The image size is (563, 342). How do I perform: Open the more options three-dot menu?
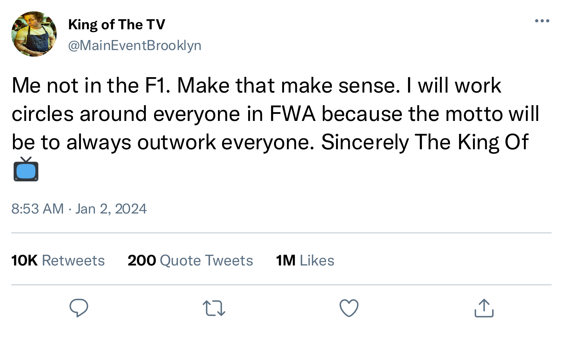pos(542,21)
